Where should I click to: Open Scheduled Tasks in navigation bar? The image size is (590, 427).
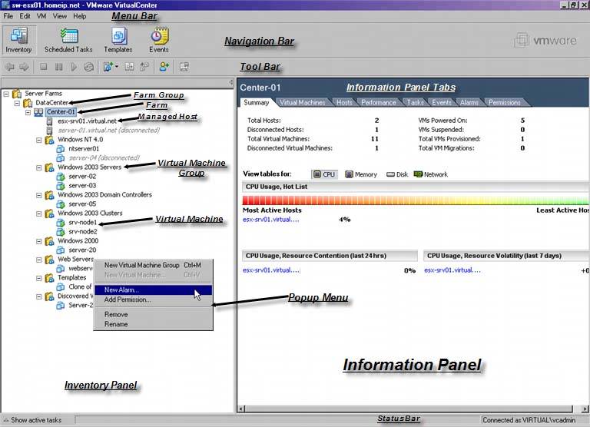pyautogui.click(x=68, y=40)
